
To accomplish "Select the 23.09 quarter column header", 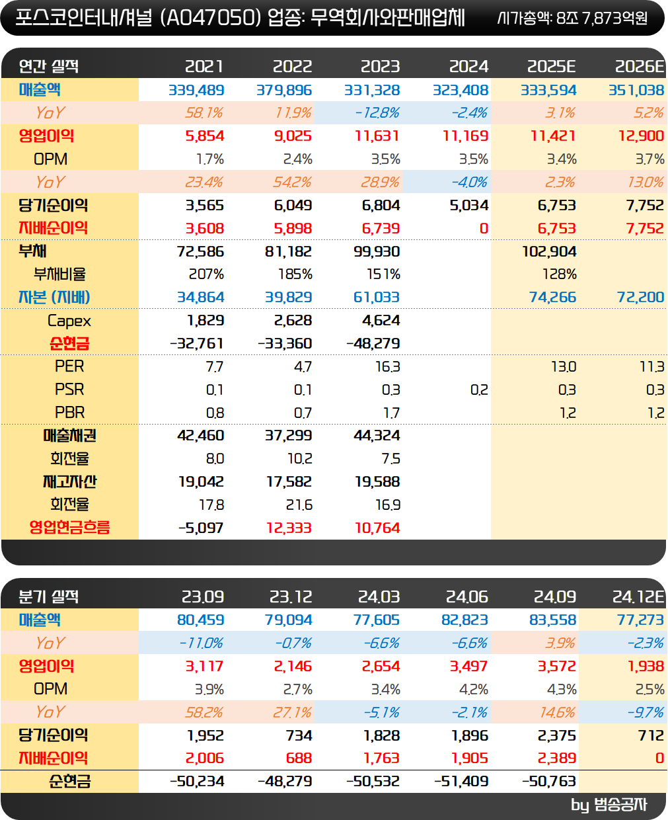I will (x=203, y=596).
